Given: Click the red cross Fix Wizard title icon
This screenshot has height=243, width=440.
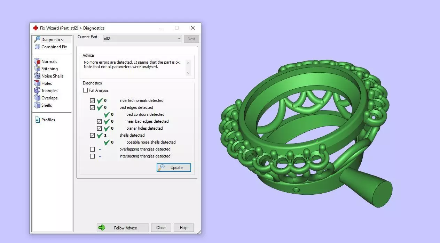Looking at the screenshot, I should pyautogui.click(x=36, y=28).
